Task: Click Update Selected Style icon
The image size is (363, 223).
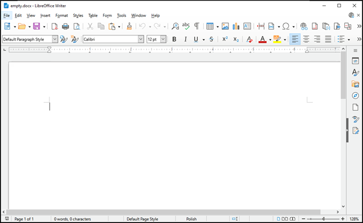Action: [x=64, y=39]
